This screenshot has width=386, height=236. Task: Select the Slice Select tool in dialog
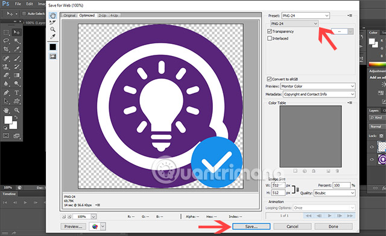(52, 23)
